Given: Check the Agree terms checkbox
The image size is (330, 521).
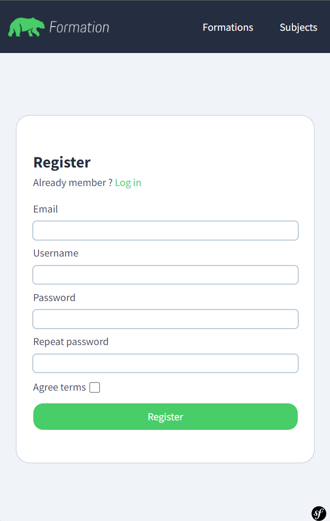Looking at the screenshot, I should click(94, 387).
